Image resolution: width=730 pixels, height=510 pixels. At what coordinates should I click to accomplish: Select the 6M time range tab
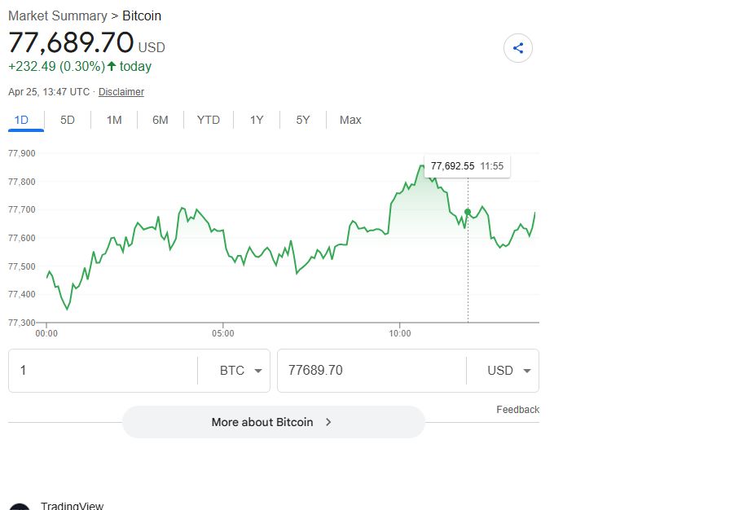tap(161, 120)
